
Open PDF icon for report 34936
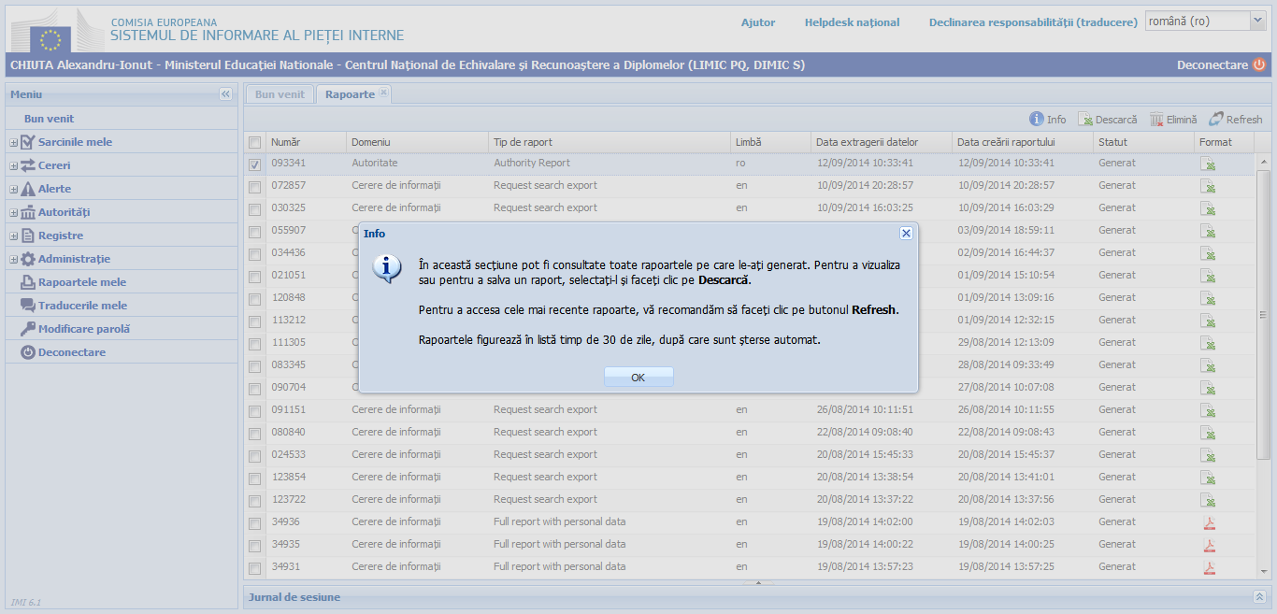click(1209, 522)
